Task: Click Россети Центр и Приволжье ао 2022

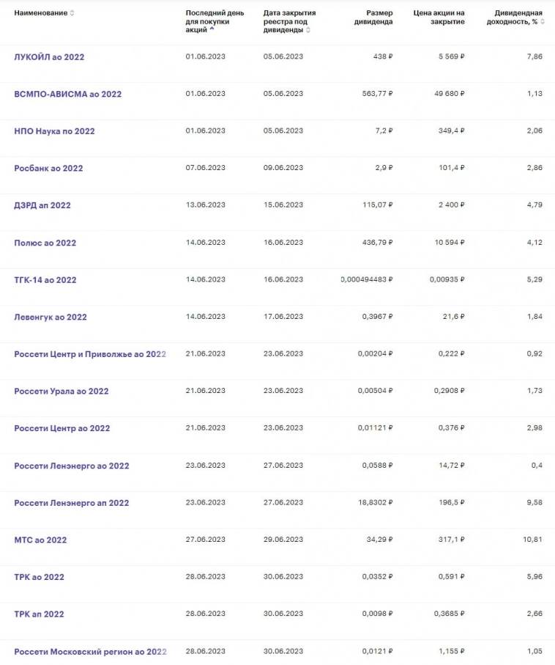Action: (90, 354)
